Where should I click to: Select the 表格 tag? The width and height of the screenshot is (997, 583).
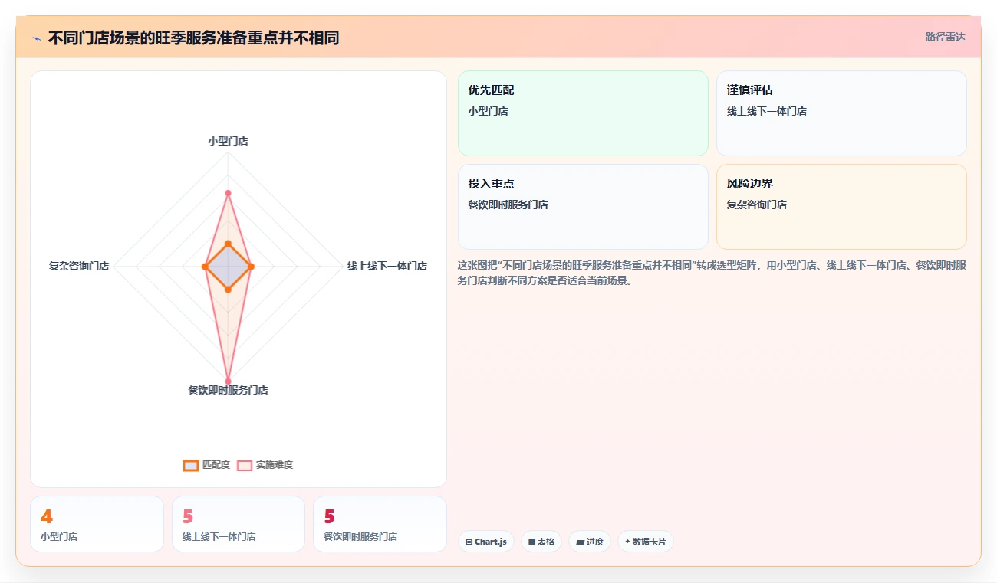[541, 542]
